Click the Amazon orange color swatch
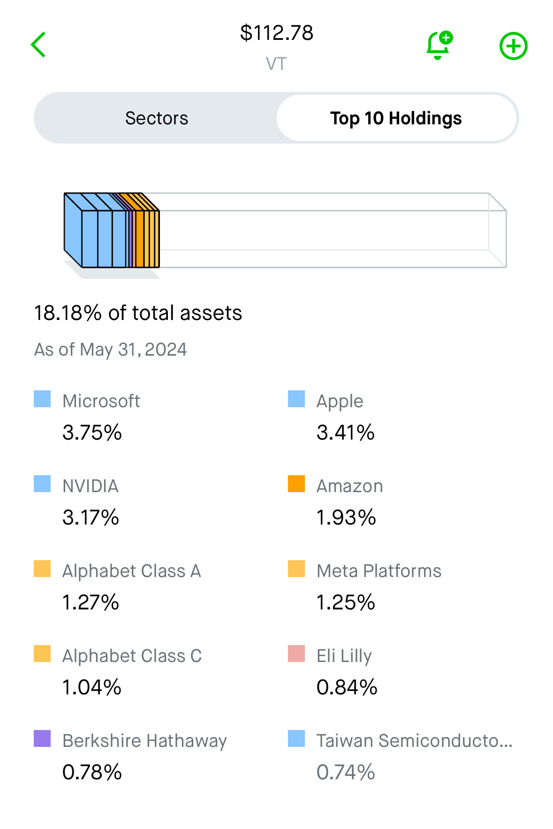 point(296,484)
